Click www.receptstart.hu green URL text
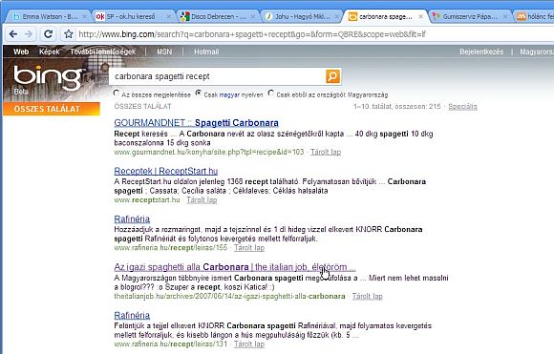The image size is (554, 354). point(147,200)
